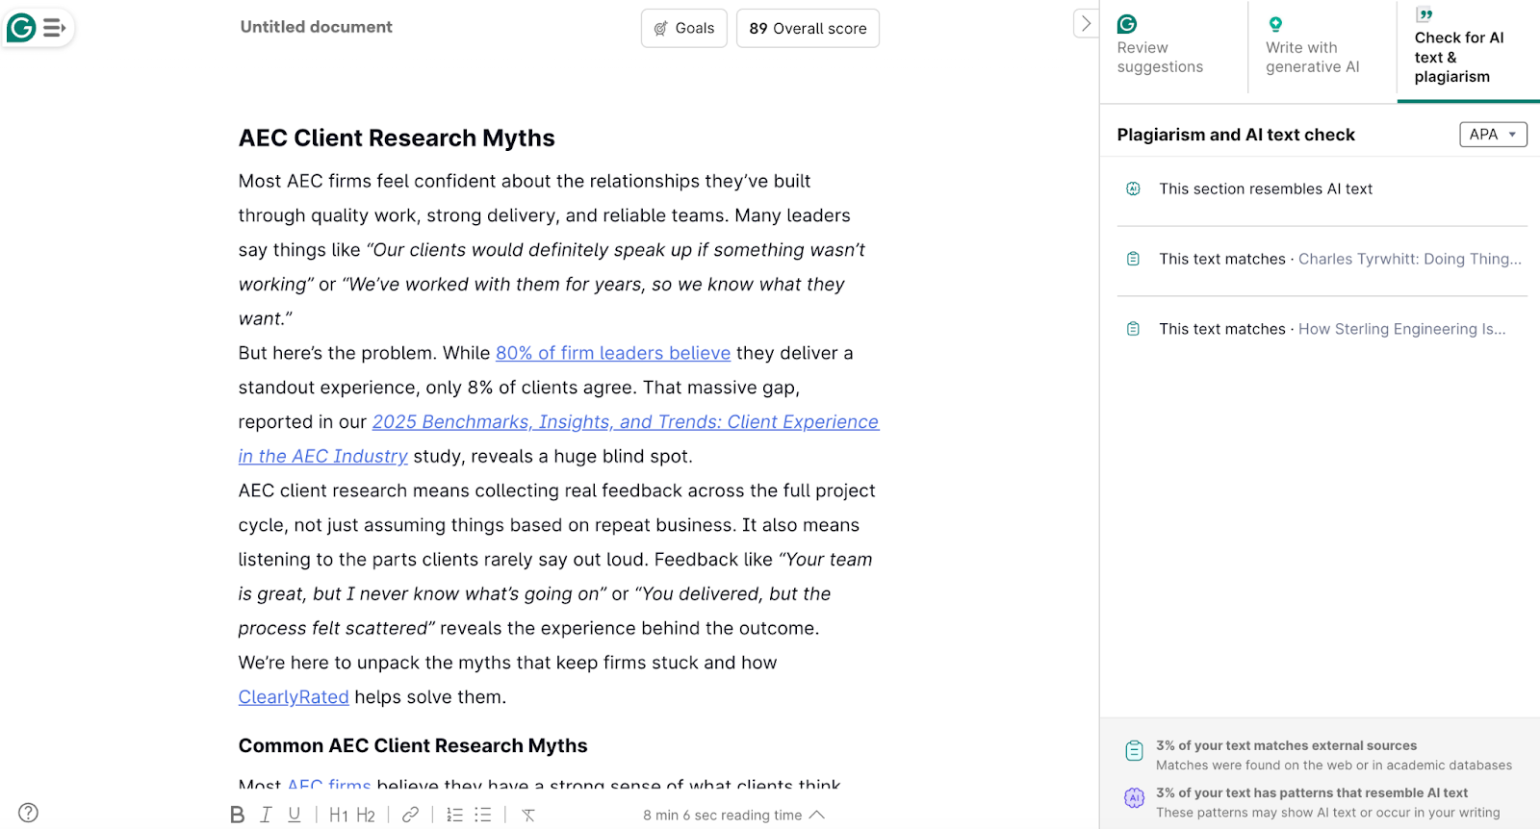Select Check for AI text & plagiarism tab
Screen dimensions: 1540x829
(1469, 48)
